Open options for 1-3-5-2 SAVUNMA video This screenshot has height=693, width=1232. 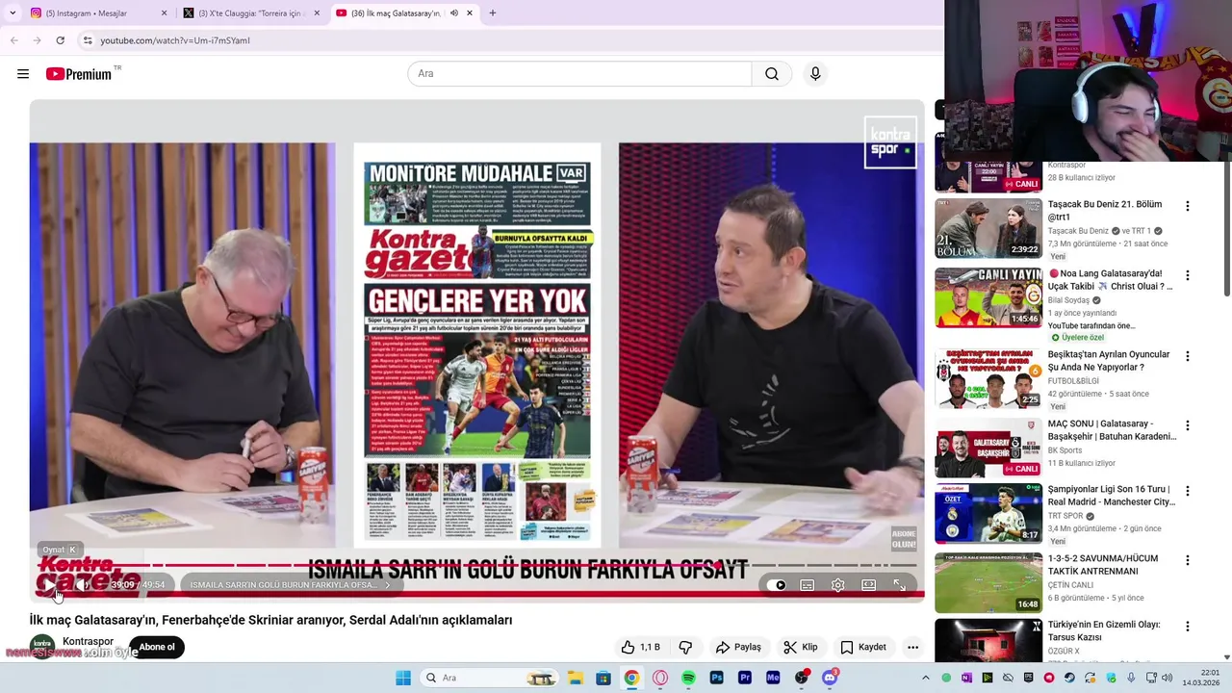pyautogui.click(x=1187, y=560)
